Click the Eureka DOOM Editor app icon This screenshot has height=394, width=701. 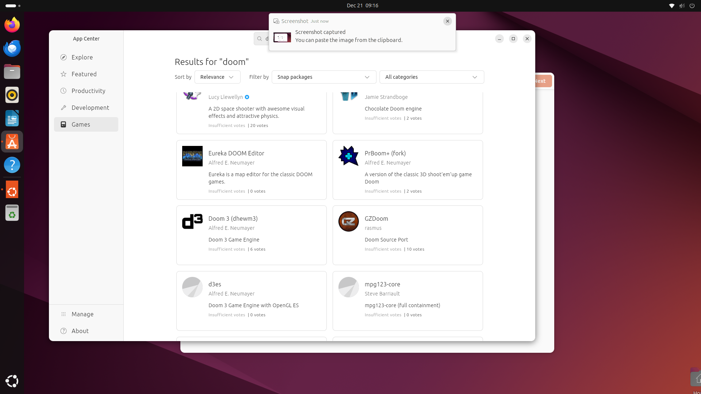tap(192, 156)
